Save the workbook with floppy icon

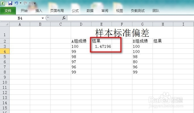(x=10, y=3)
